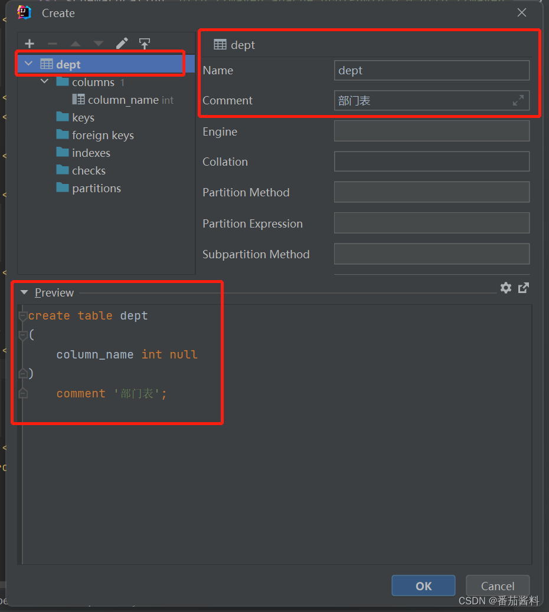
Task: Click the partitions folder icon
Action: (63, 187)
